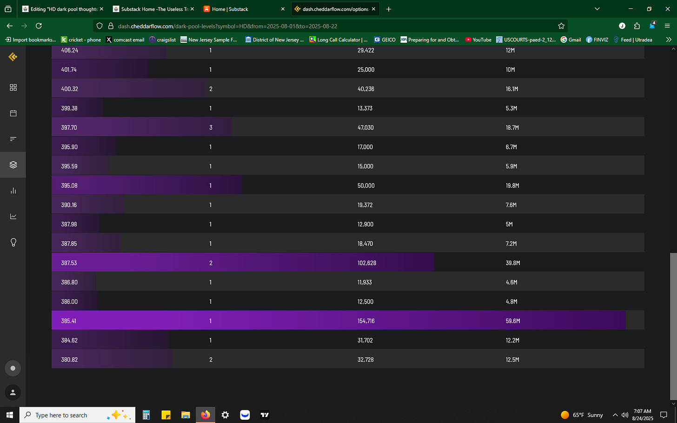
Task: Show more bookmarks with the double chevron
Action: pyautogui.click(x=669, y=40)
